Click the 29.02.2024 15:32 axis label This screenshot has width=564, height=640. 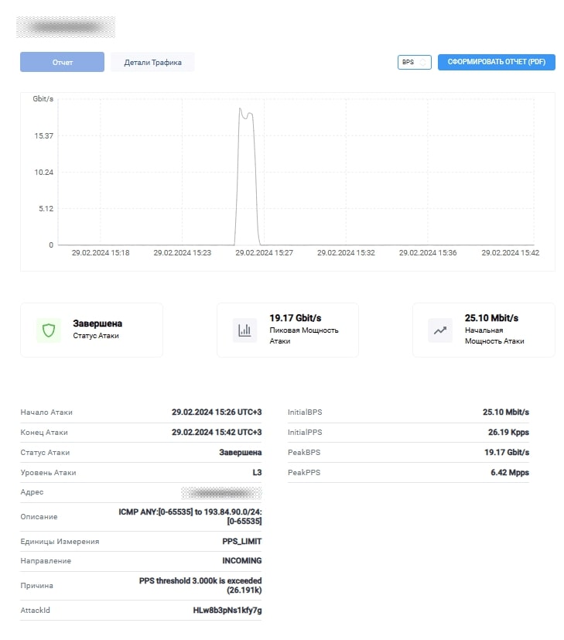click(346, 252)
